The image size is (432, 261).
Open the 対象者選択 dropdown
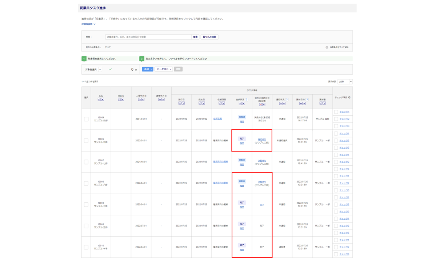click(x=93, y=70)
